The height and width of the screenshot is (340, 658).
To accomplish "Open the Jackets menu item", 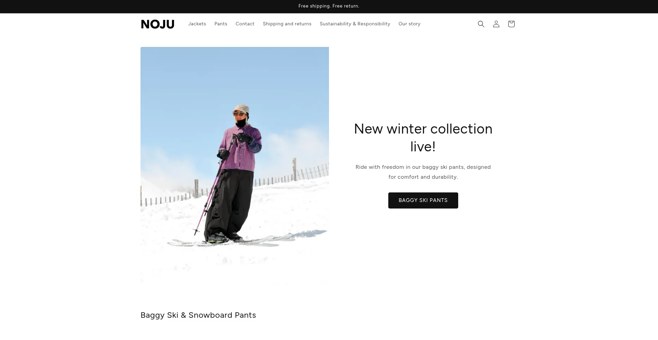I will (197, 24).
